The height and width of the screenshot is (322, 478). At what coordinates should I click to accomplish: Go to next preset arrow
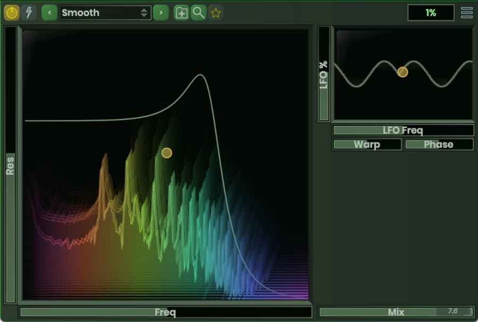pyautogui.click(x=161, y=13)
